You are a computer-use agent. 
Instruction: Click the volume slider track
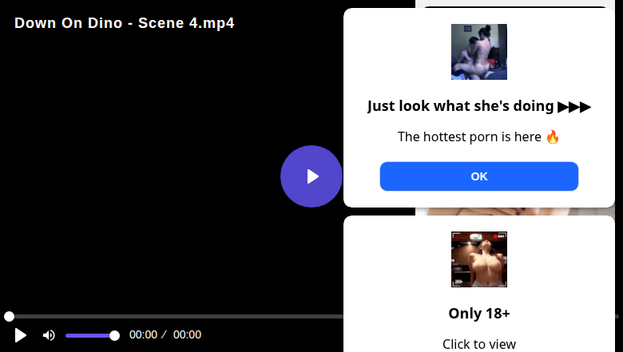coord(88,335)
